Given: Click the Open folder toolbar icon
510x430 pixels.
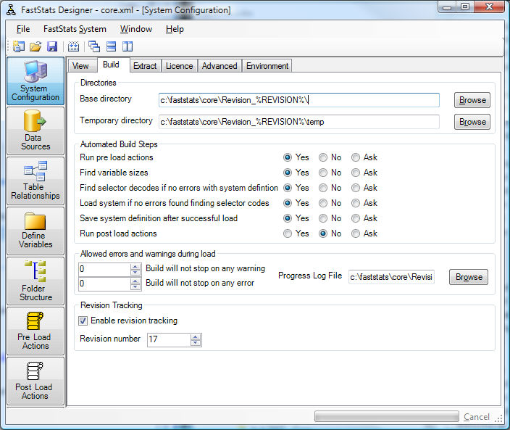Looking at the screenshot, I should (x=35, y=46).
